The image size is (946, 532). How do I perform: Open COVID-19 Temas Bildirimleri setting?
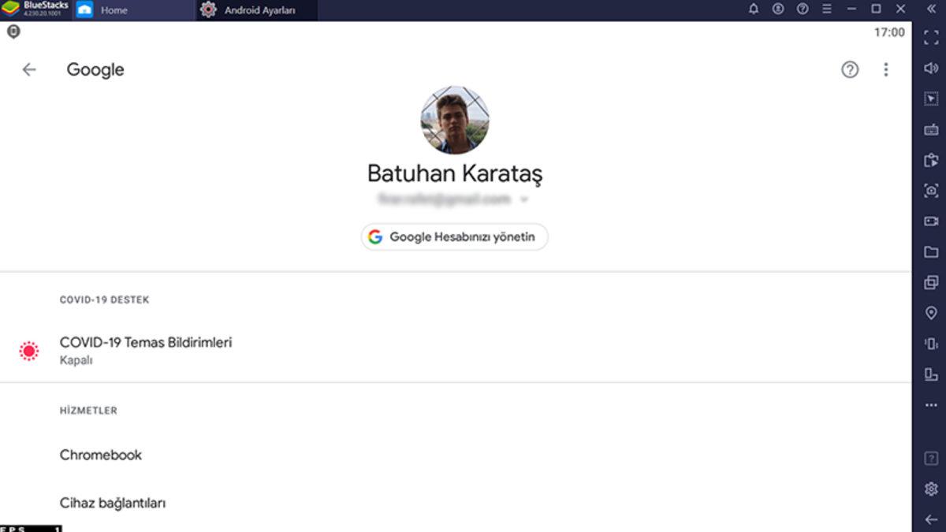[146, 350]
